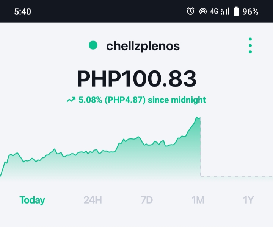Tap the green trend arrow icon

pos(71,100)
